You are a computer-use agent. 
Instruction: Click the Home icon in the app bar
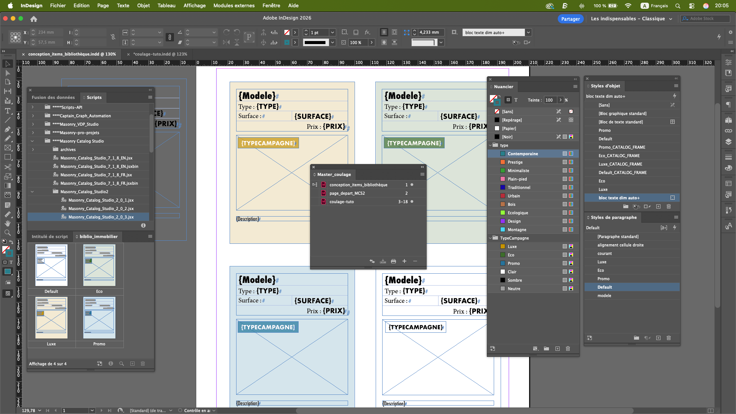coord(34,19)
